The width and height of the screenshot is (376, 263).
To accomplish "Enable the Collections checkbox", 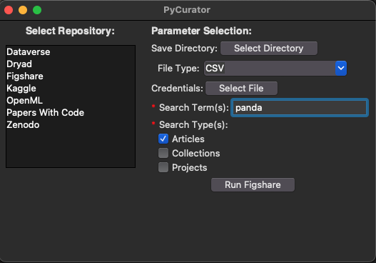I will click(163, 153).
